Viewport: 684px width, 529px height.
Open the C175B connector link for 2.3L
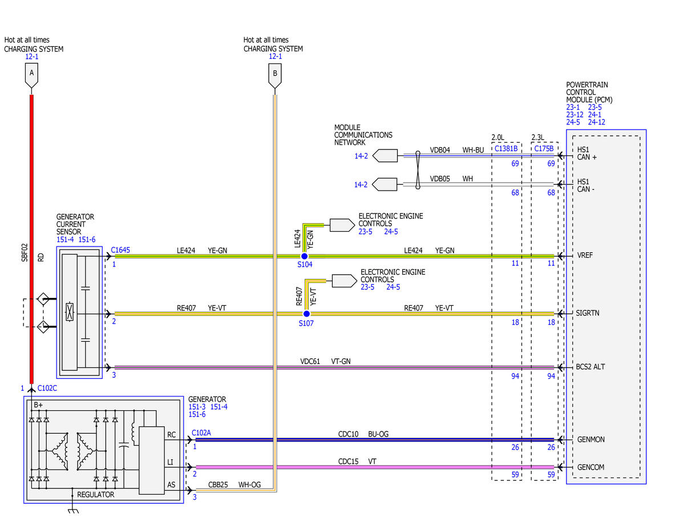544,148
